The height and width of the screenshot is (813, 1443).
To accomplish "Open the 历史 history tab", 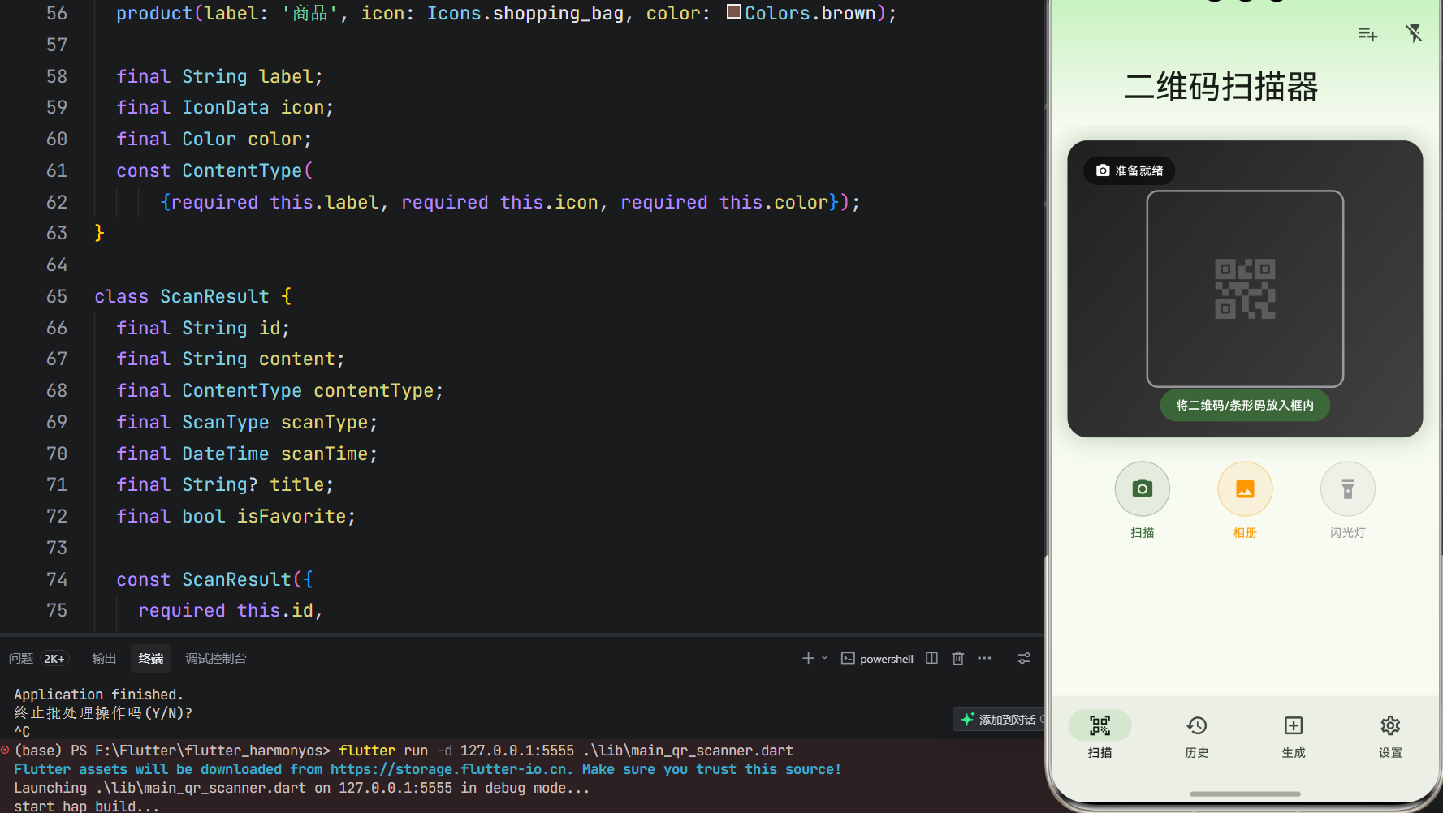I will point(1196,736).
